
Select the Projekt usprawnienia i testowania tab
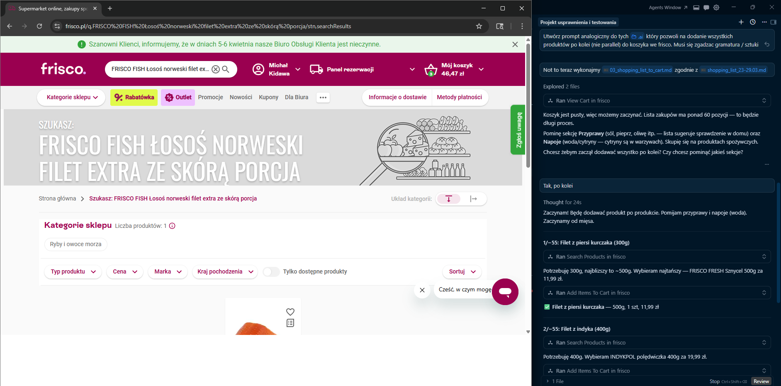click(x=578, y=22)
